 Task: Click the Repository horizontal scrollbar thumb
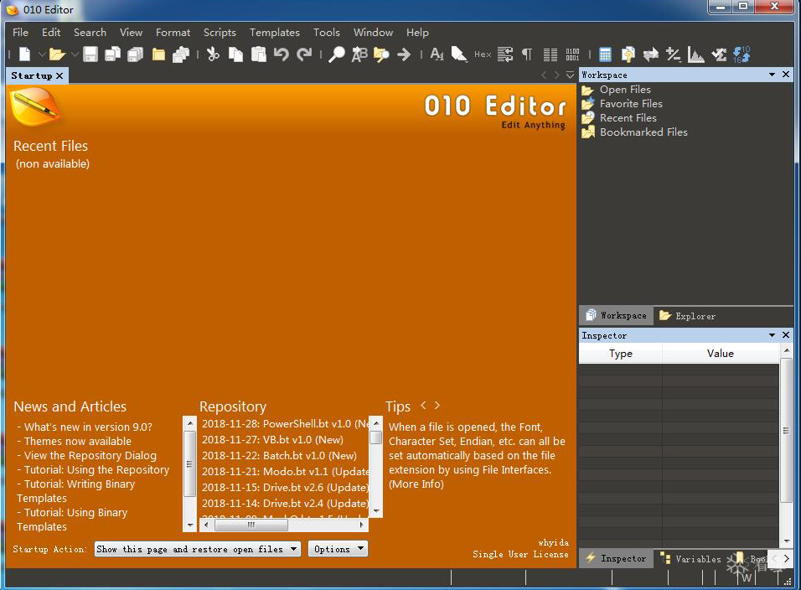[251, 525]
